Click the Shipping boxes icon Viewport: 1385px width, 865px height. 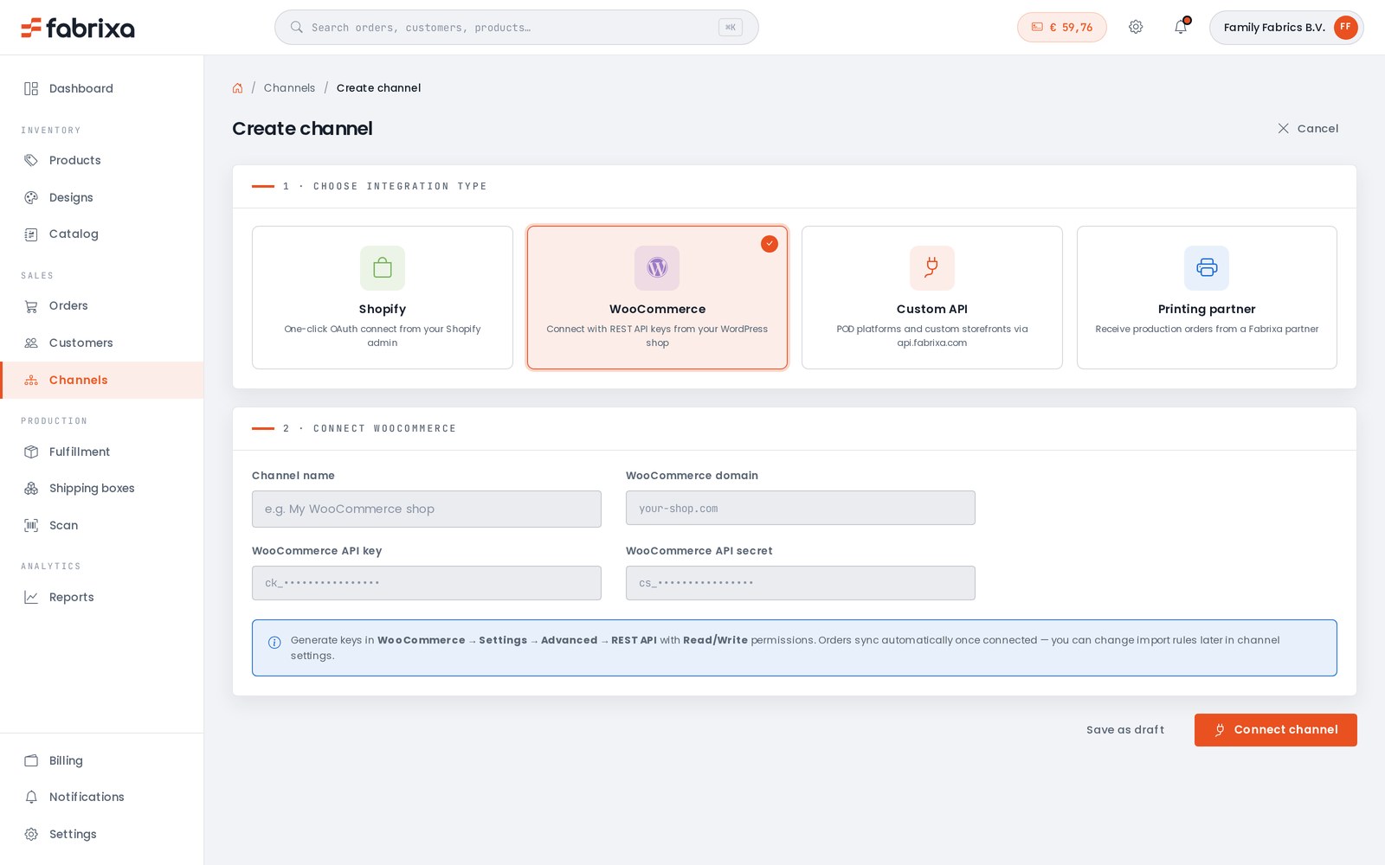click(31, 488)
